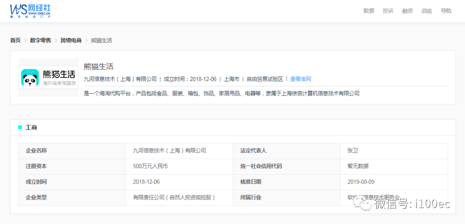Click the 网经社 site logo
This screenshot has width=465, height=224.
pyautogui.click(x=31, y=11)
